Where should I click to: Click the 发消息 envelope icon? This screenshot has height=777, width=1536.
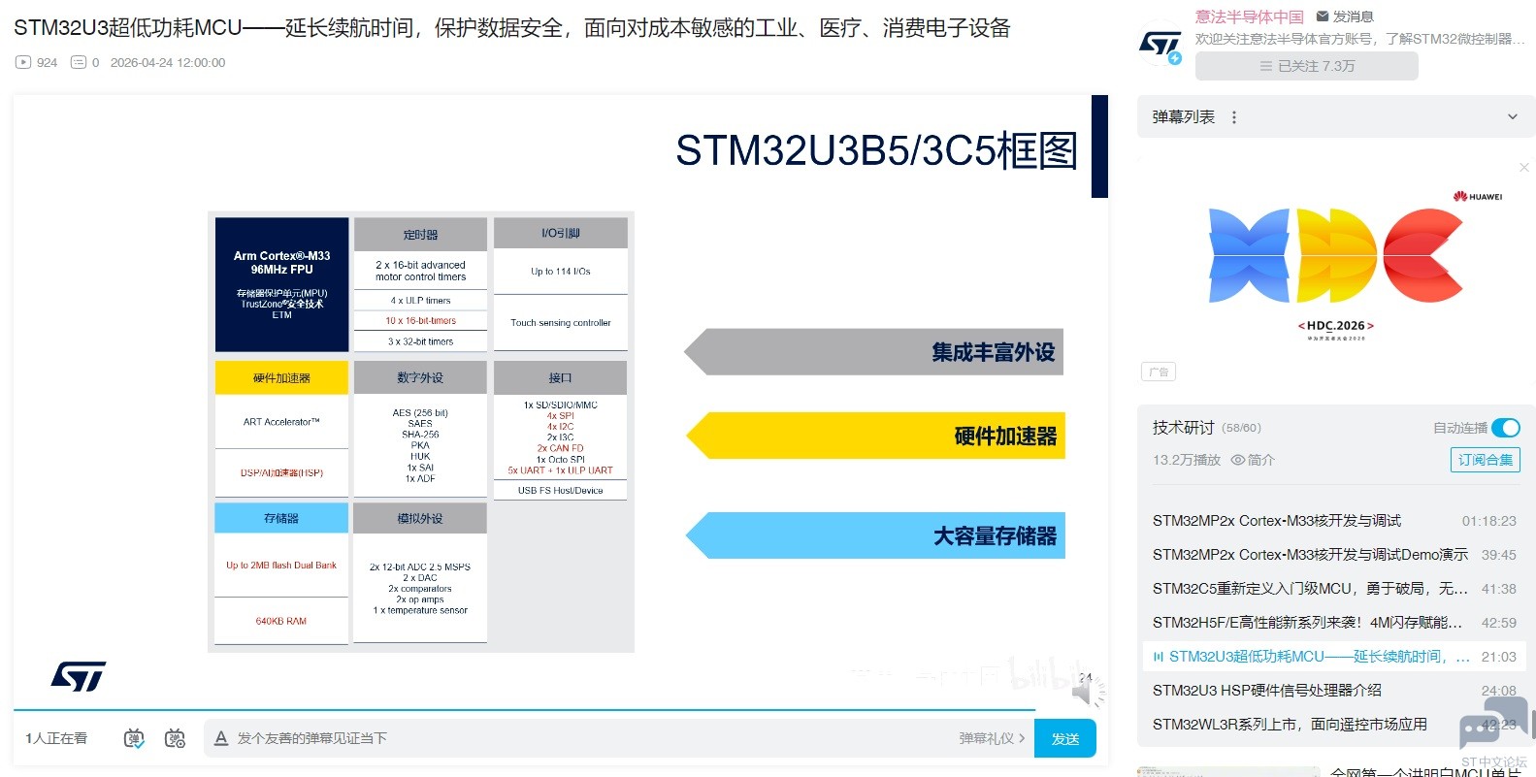coord(1322,16)
